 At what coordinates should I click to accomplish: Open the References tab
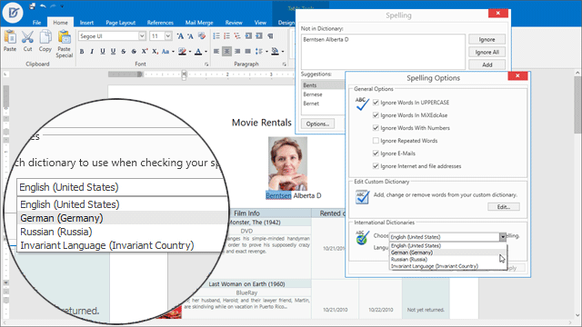tap(160, 23)
